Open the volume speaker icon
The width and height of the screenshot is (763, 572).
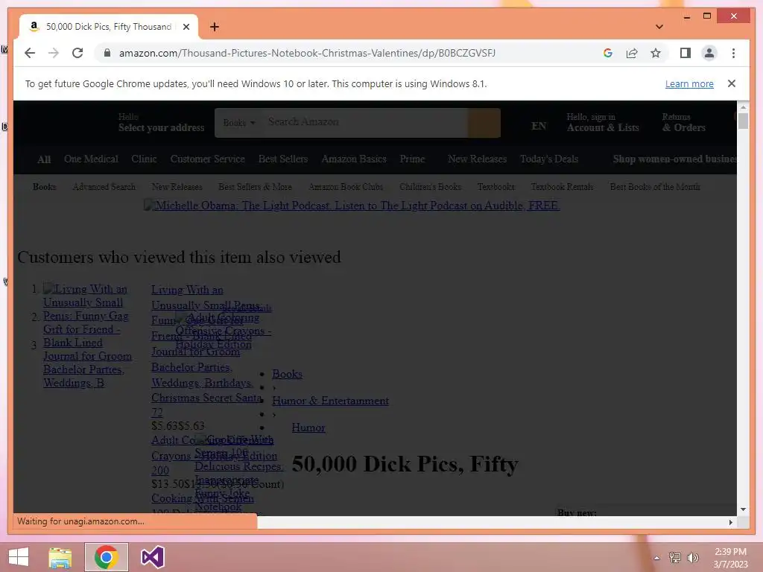693,557
